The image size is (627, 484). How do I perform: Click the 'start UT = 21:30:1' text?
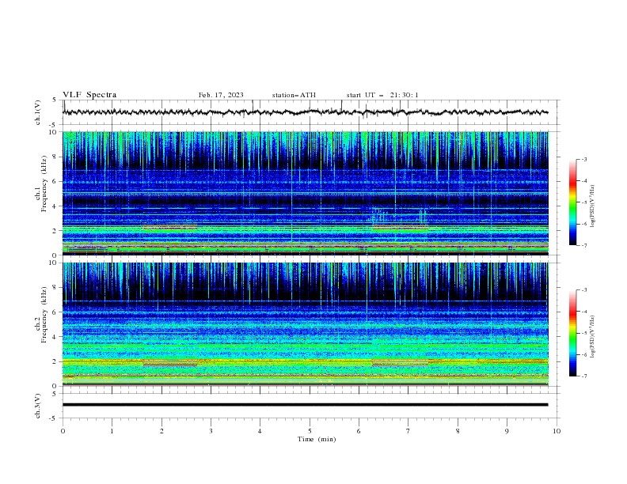pos(382,95)
